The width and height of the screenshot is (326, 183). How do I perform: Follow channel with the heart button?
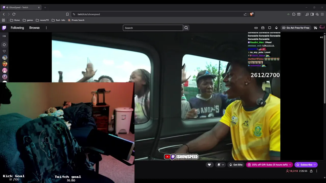(209, 165)
